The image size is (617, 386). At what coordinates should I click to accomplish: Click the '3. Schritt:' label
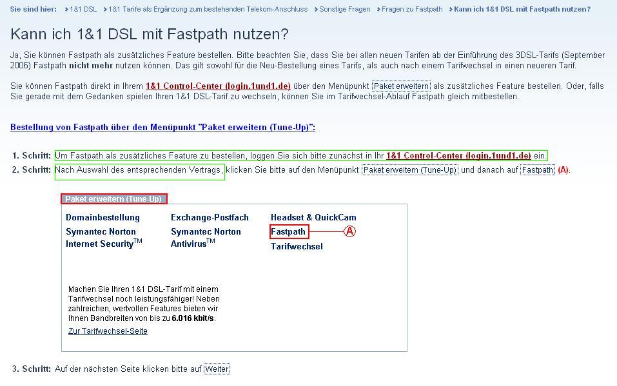pyautogui.click(x=32, y=369)
